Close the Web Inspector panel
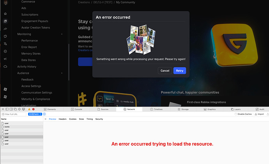This screenshot has width=269, height=164. (x=3, y=109)
